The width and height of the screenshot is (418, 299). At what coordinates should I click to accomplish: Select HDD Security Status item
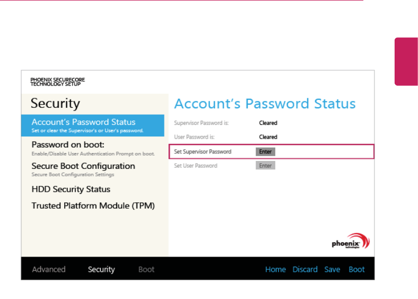pos(71,189)
